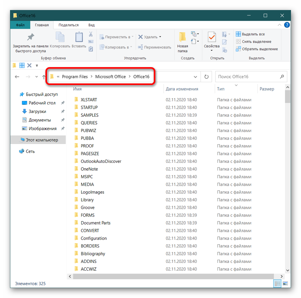Click the search magnifier icon

(282, 77)
